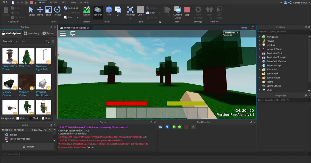Expand the ReplicatedStorage node

coord(259,57)
